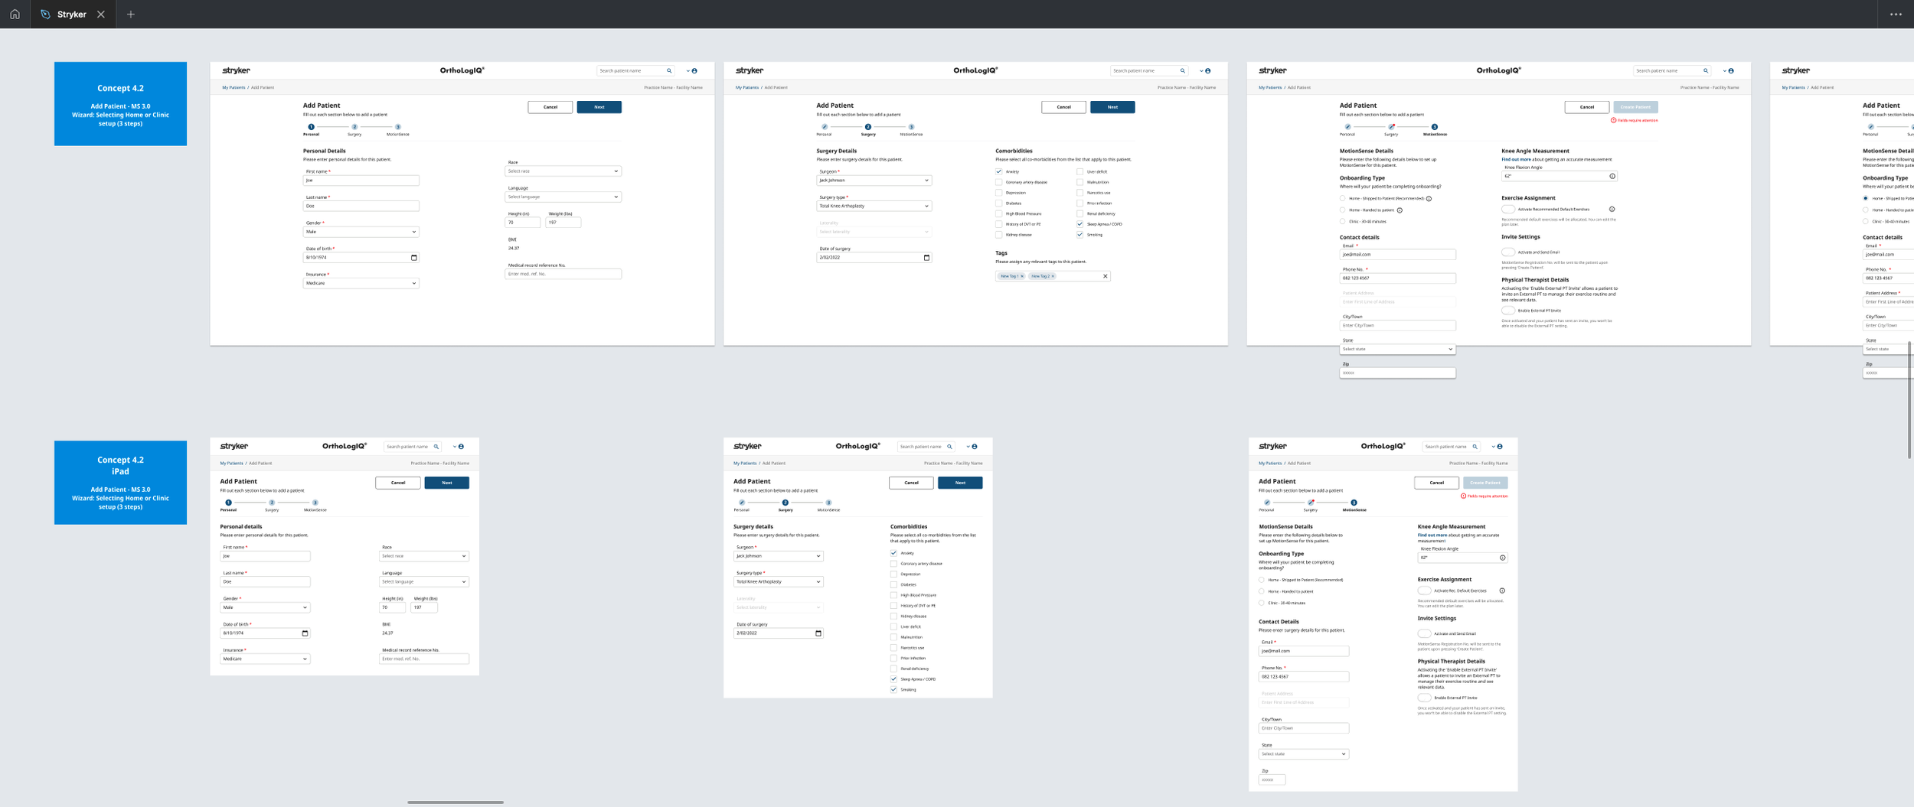
Task: Select the top-row Concept 4.2 blue label
Action: (120, 103)
